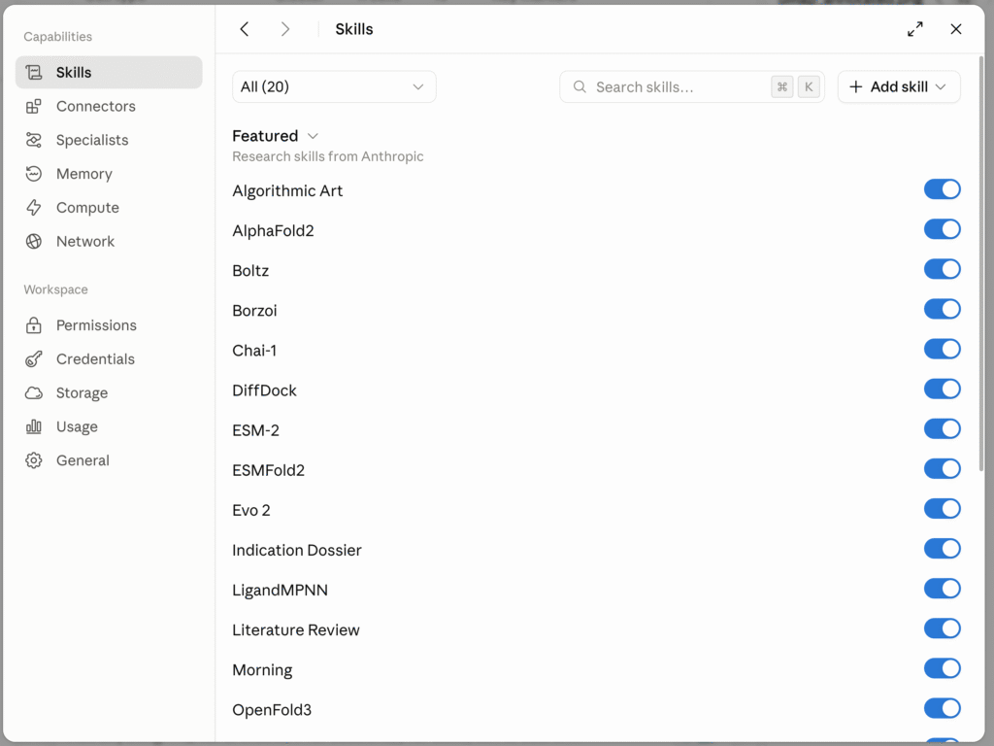Click the K key shortcut badge
994x746 pixels.
pyautogui.click(x=809, y=86)
